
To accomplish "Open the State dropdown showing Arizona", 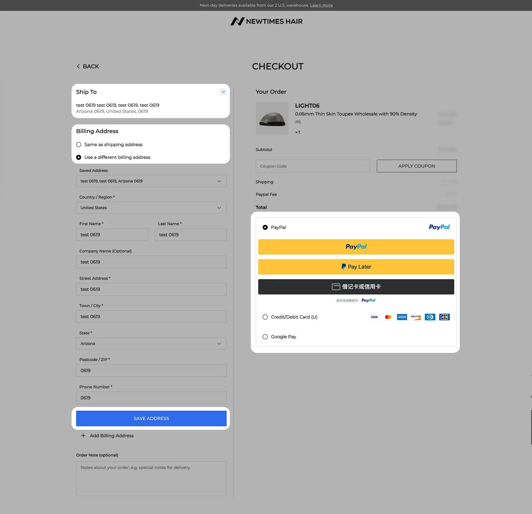I will click(151, 343).
